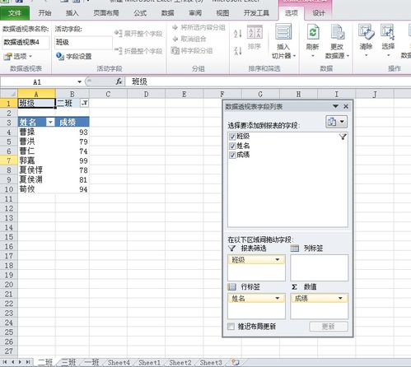Sort descending Z to A

click(x=238, y=51)
